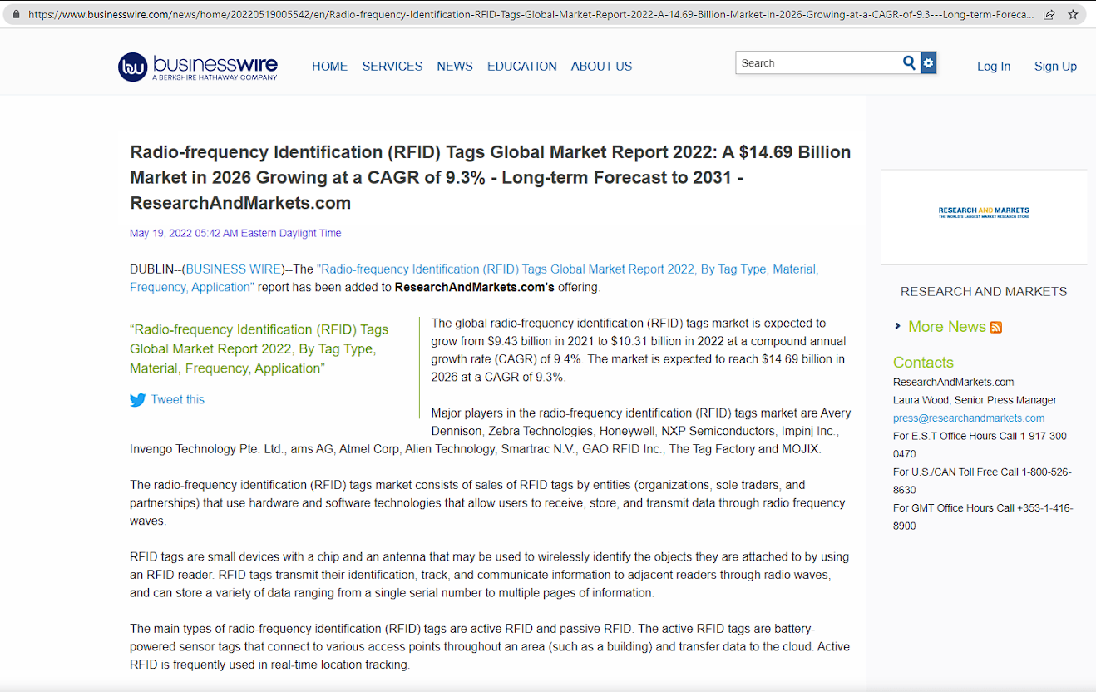The image size is (1096, 692).
Task: Click the article headline text
Action: (x=491, y=177)
